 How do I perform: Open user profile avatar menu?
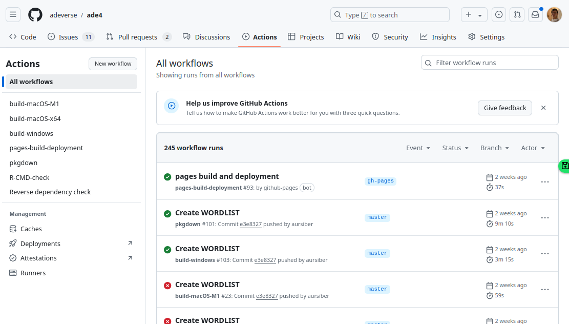coord(554,15)
